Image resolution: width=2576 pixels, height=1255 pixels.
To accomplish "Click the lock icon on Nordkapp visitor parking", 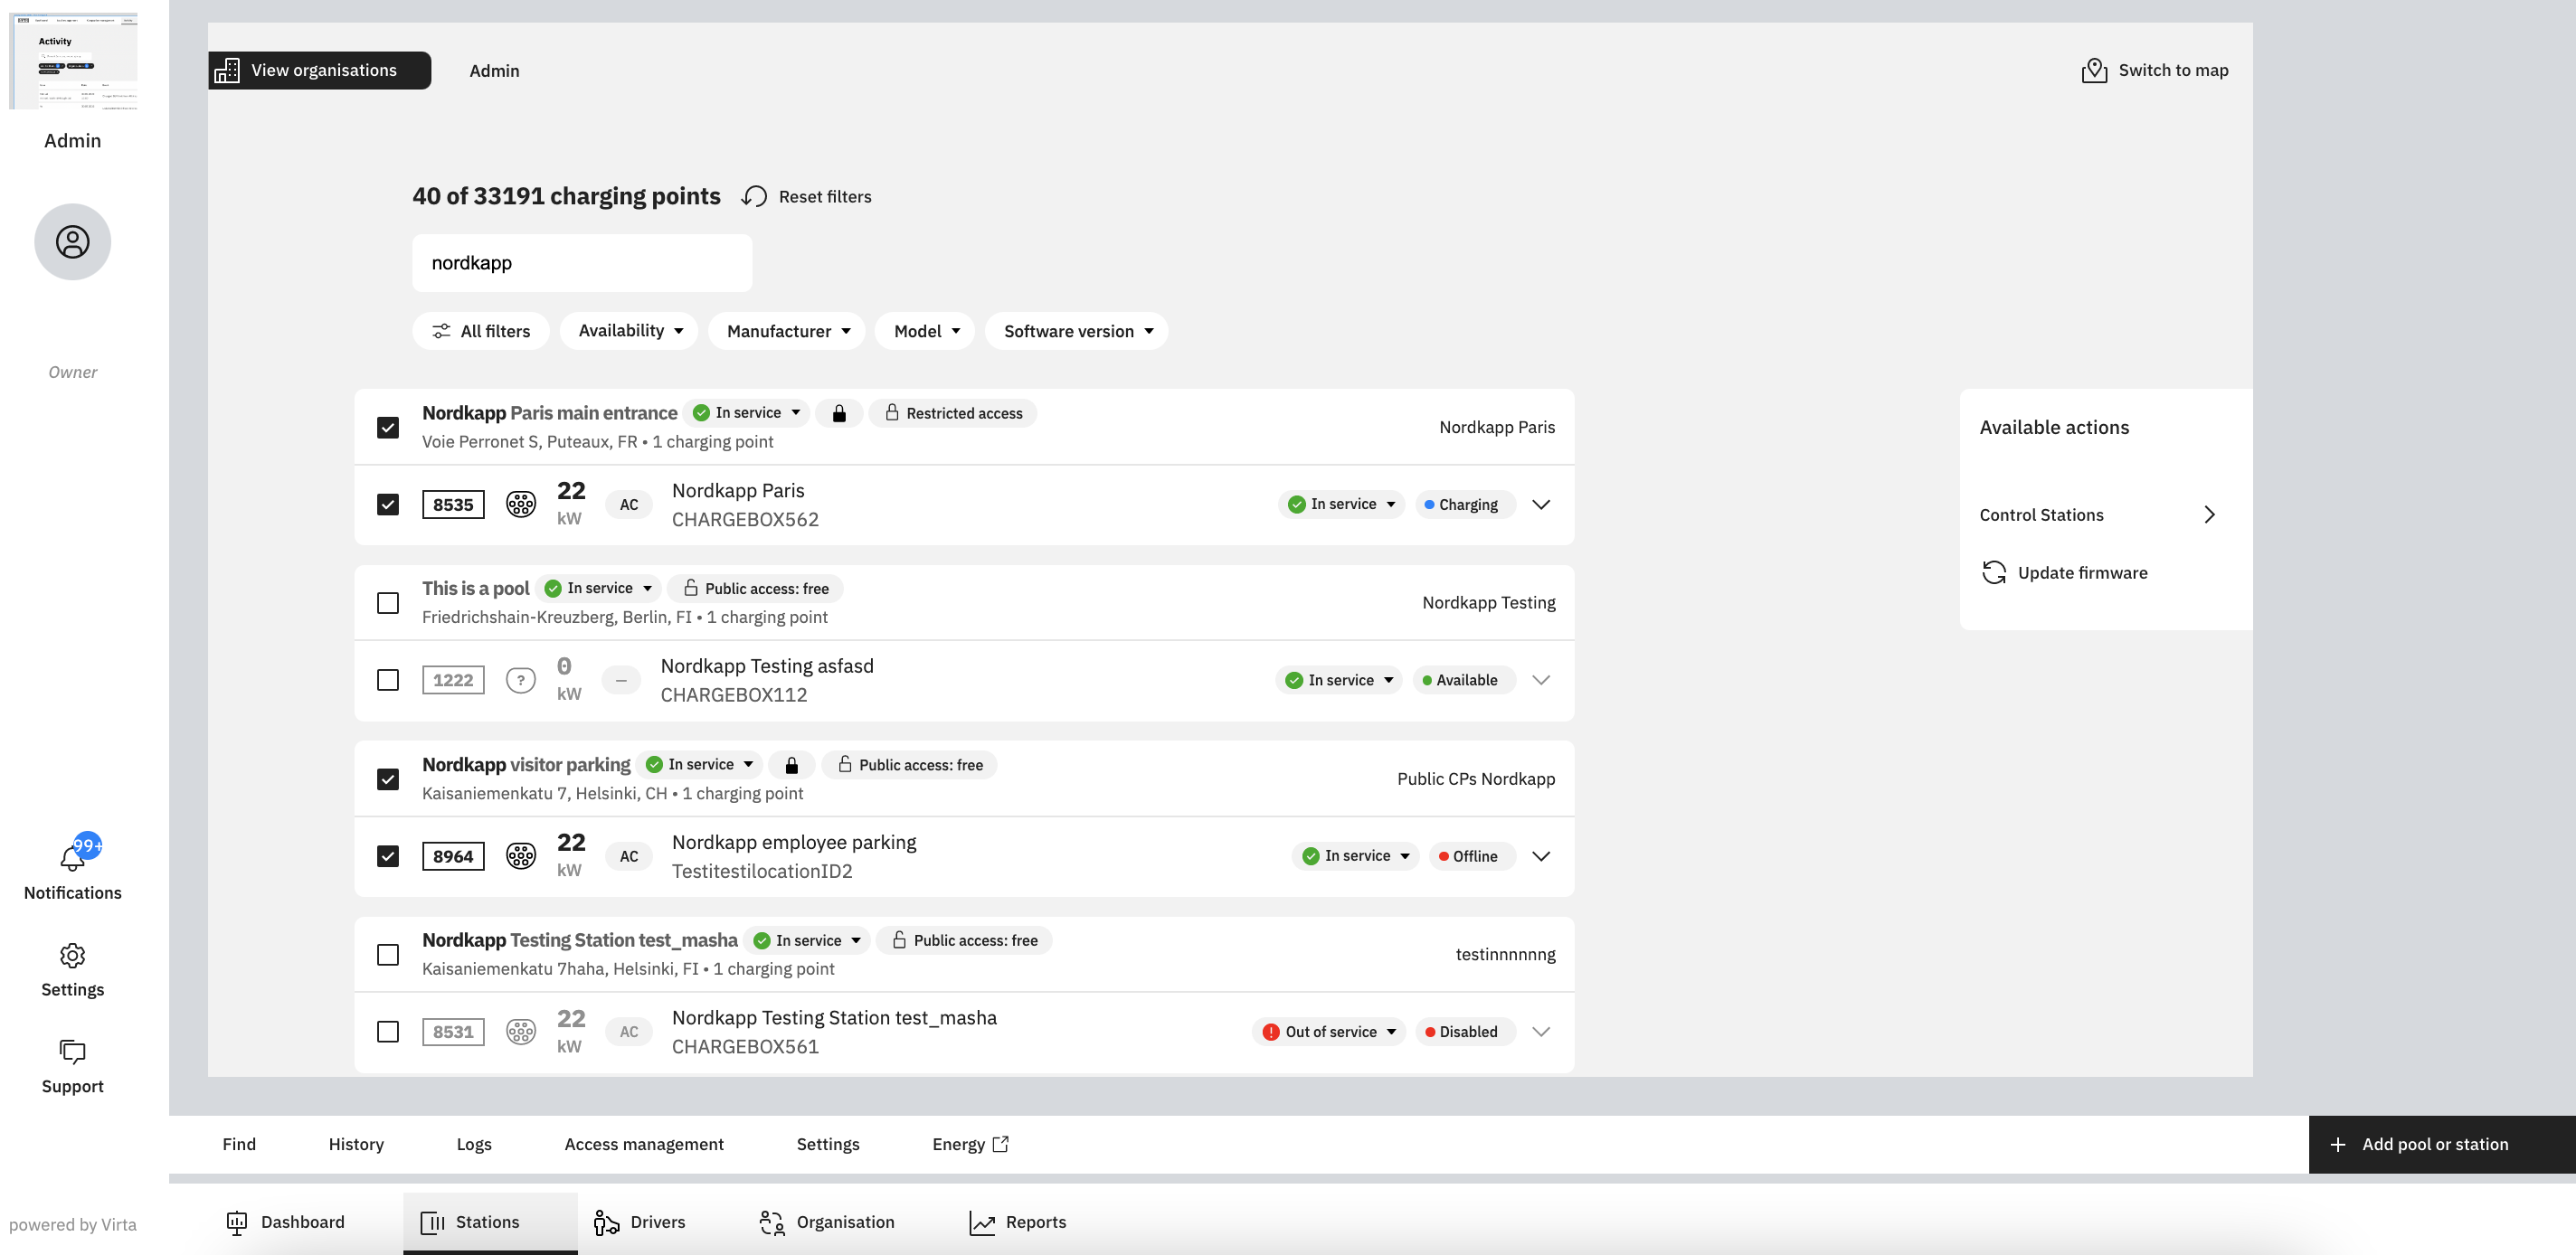I will [x=791, y=765].
